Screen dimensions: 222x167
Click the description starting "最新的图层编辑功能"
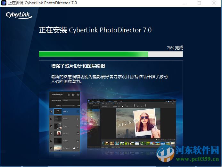(109, 79)
